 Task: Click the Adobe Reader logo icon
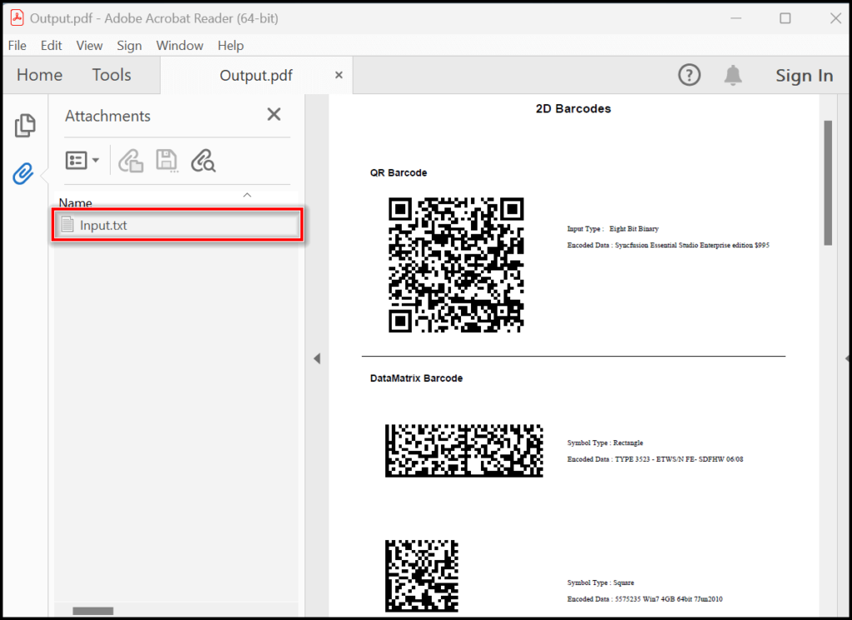(17, 17)
